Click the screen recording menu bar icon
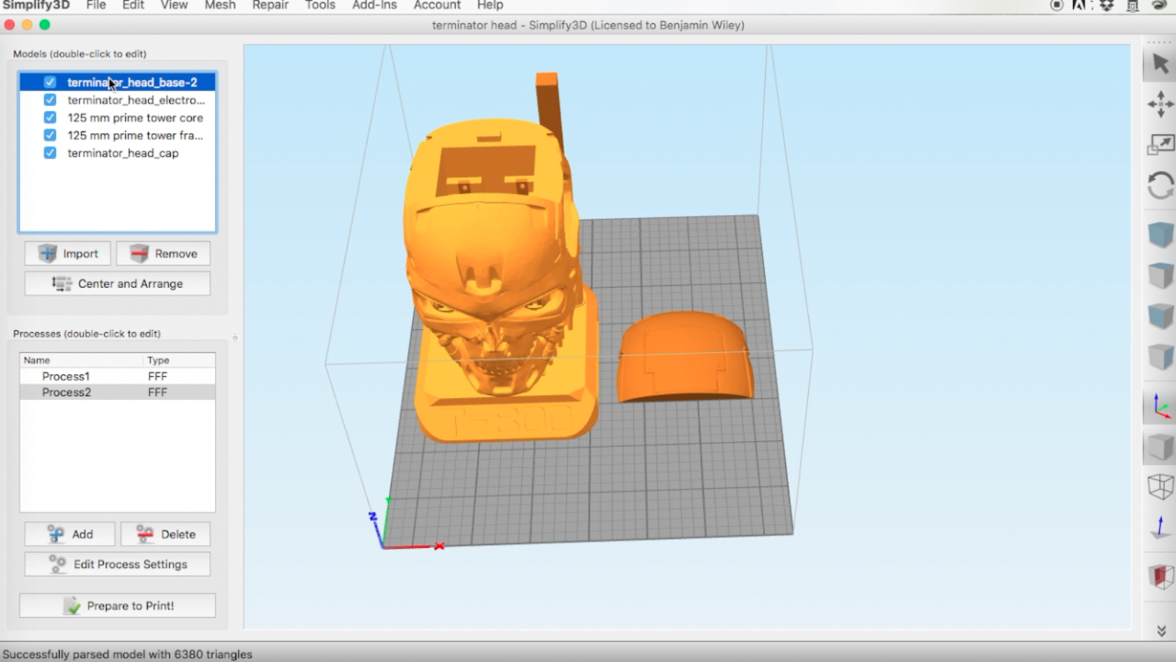The height and width of the screenshot is (662, 1176). [x=1056, y=6]
